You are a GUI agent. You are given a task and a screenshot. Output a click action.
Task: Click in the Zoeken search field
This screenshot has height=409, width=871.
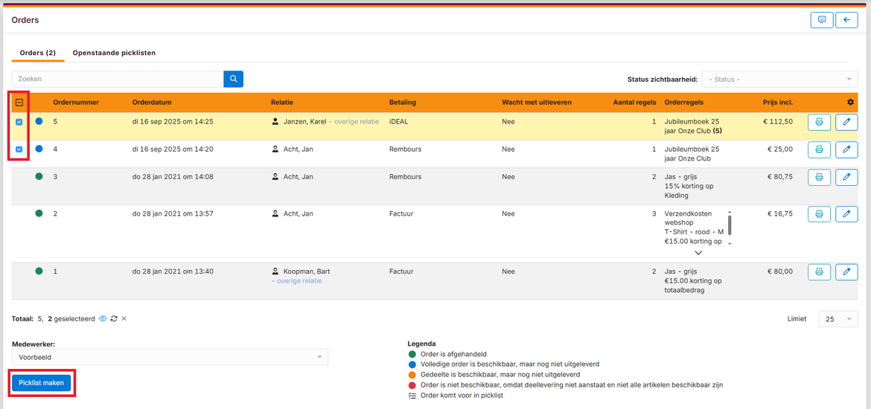(x=118, y=79)
